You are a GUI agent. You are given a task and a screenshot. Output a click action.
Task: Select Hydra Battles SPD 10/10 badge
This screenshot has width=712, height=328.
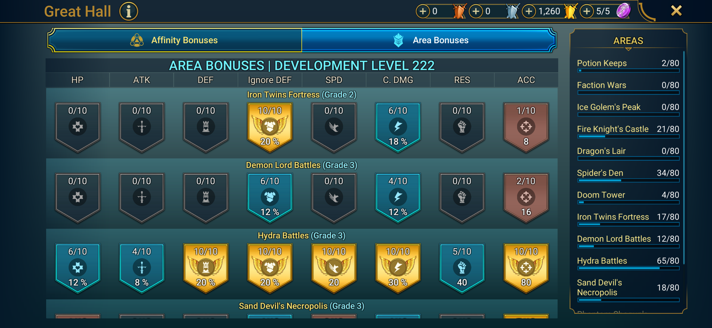click(334, 268)
